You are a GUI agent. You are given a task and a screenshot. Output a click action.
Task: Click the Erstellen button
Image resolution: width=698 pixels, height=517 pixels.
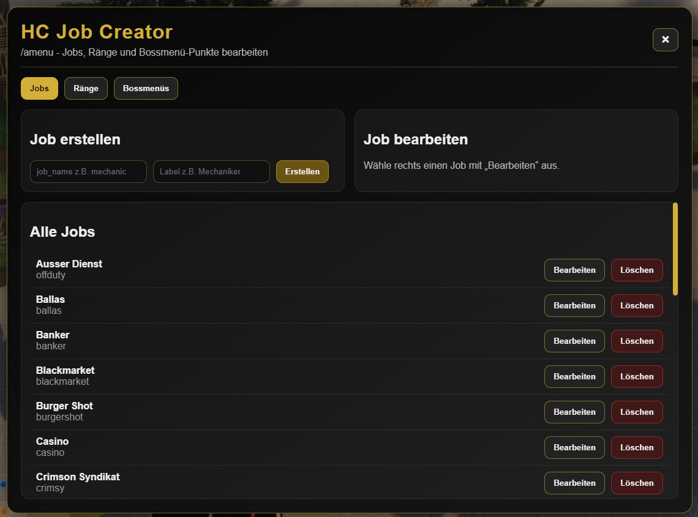302,171
